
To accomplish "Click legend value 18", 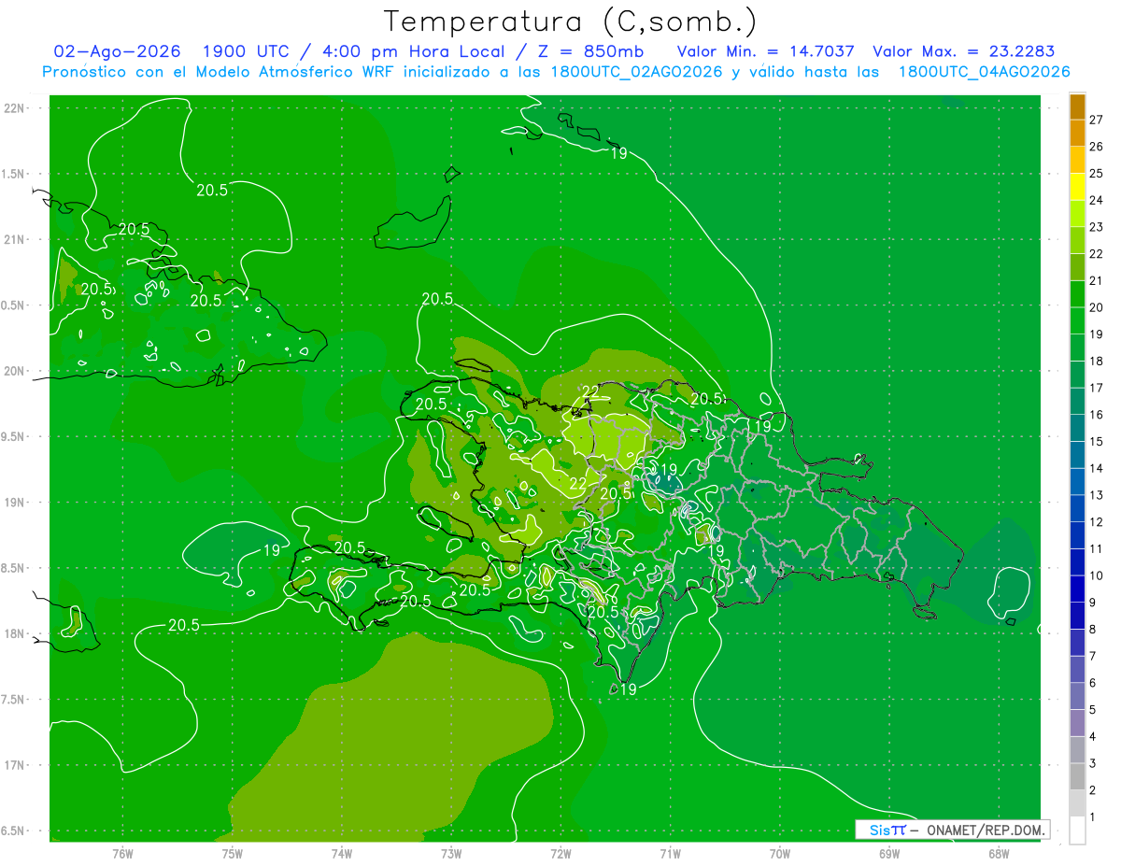I will pyautogui.click(x=1096, y=361).
